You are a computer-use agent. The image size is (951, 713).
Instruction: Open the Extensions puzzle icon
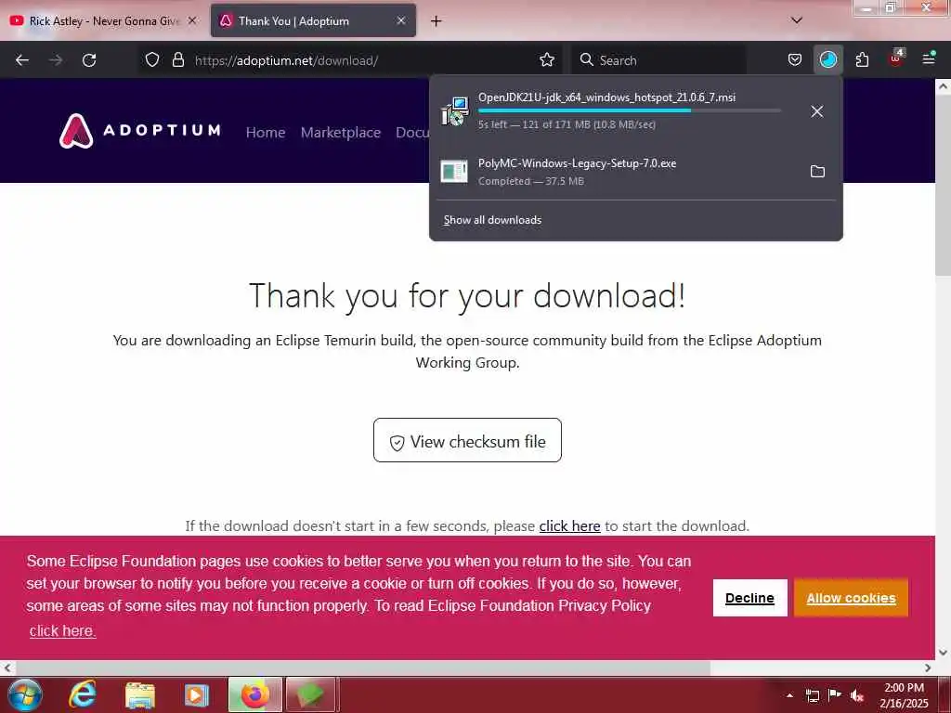[x=862, y=60]
